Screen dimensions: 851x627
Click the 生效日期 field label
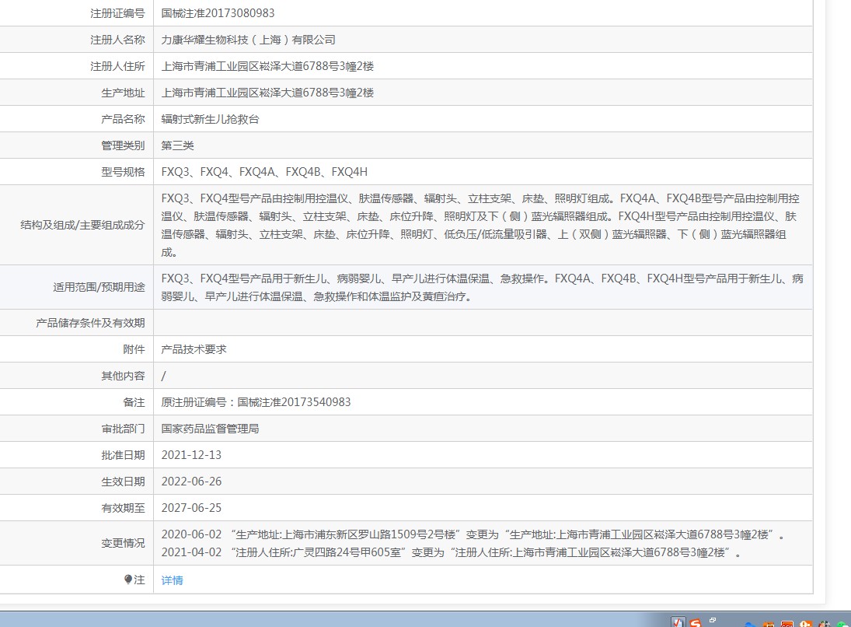[x=124, y=482]
